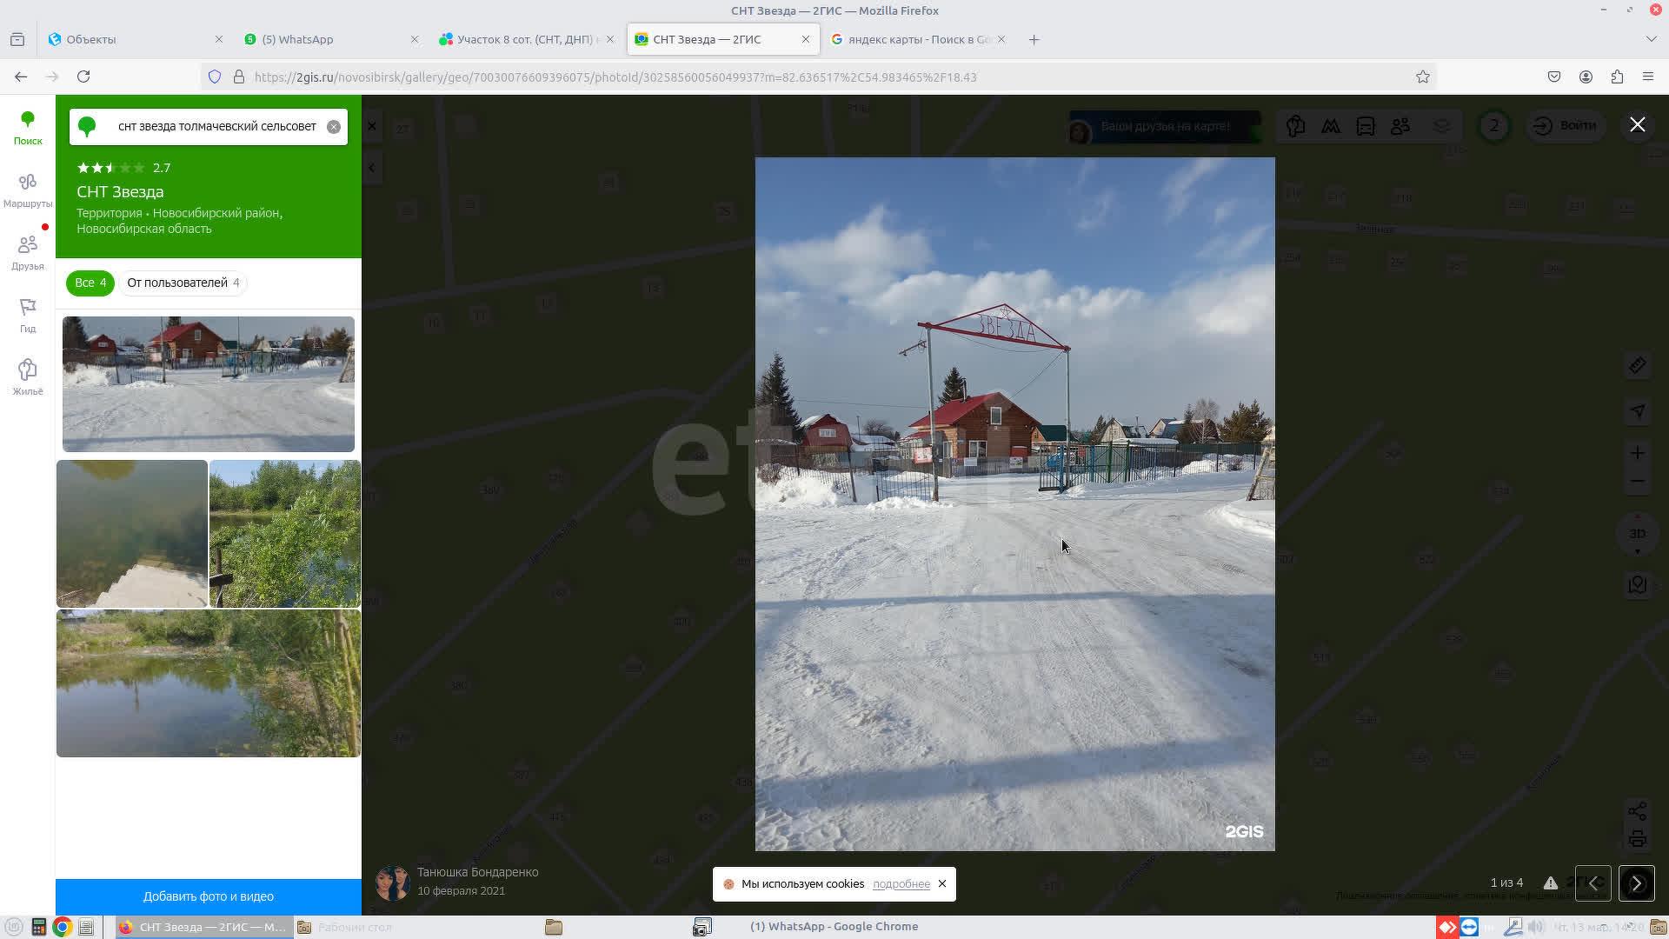Open the Firefox hamburger menu
Image resolution: width=1669 pixels, height=939 pixels.
point(1648,77)
